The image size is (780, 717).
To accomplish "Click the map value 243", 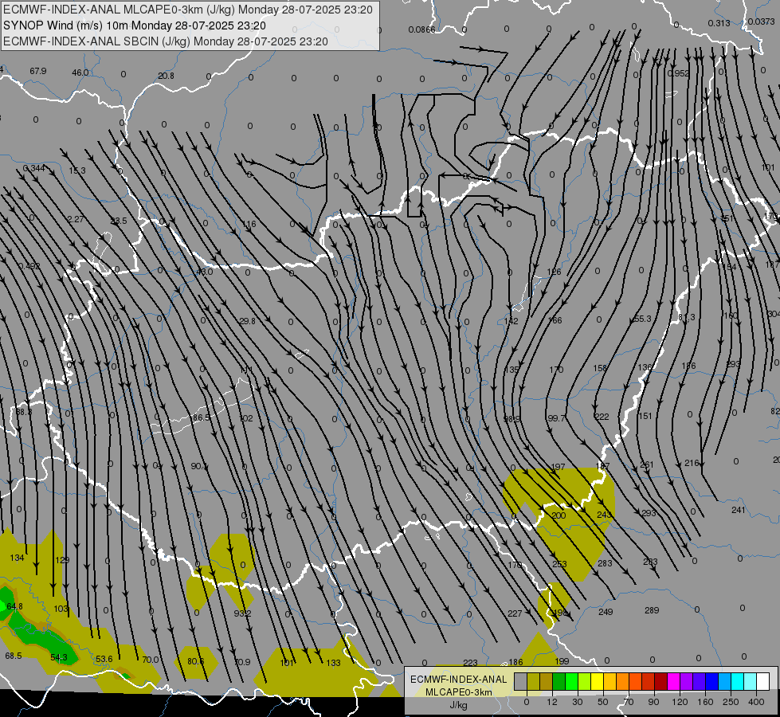I will (x=604, y=515).
